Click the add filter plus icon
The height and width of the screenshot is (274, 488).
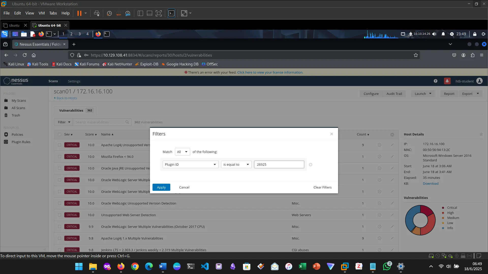tap(311, 165)
